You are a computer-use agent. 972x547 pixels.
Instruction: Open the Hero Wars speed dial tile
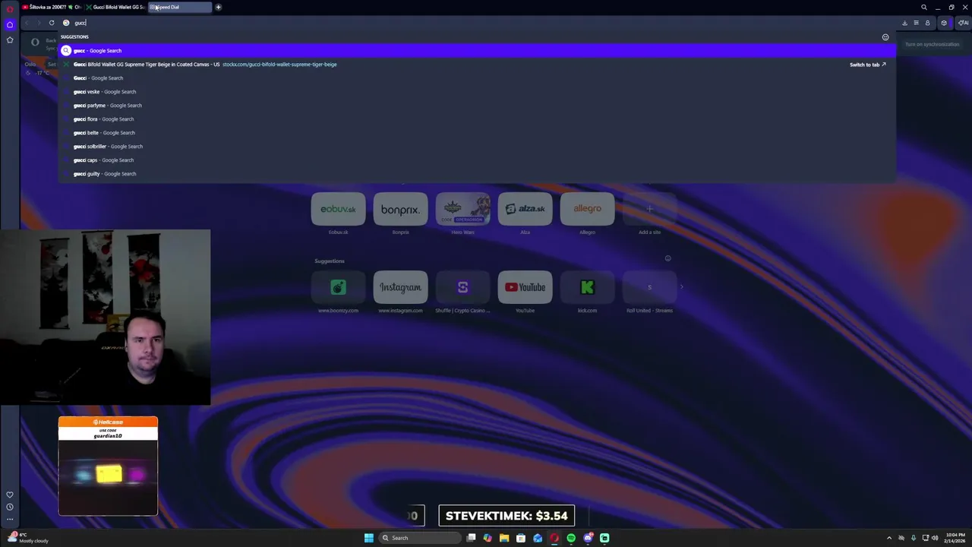pyautogui.click(x=462, y=209)
